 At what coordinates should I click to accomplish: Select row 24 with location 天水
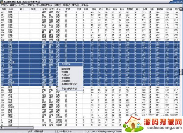(x=61, y=122)
